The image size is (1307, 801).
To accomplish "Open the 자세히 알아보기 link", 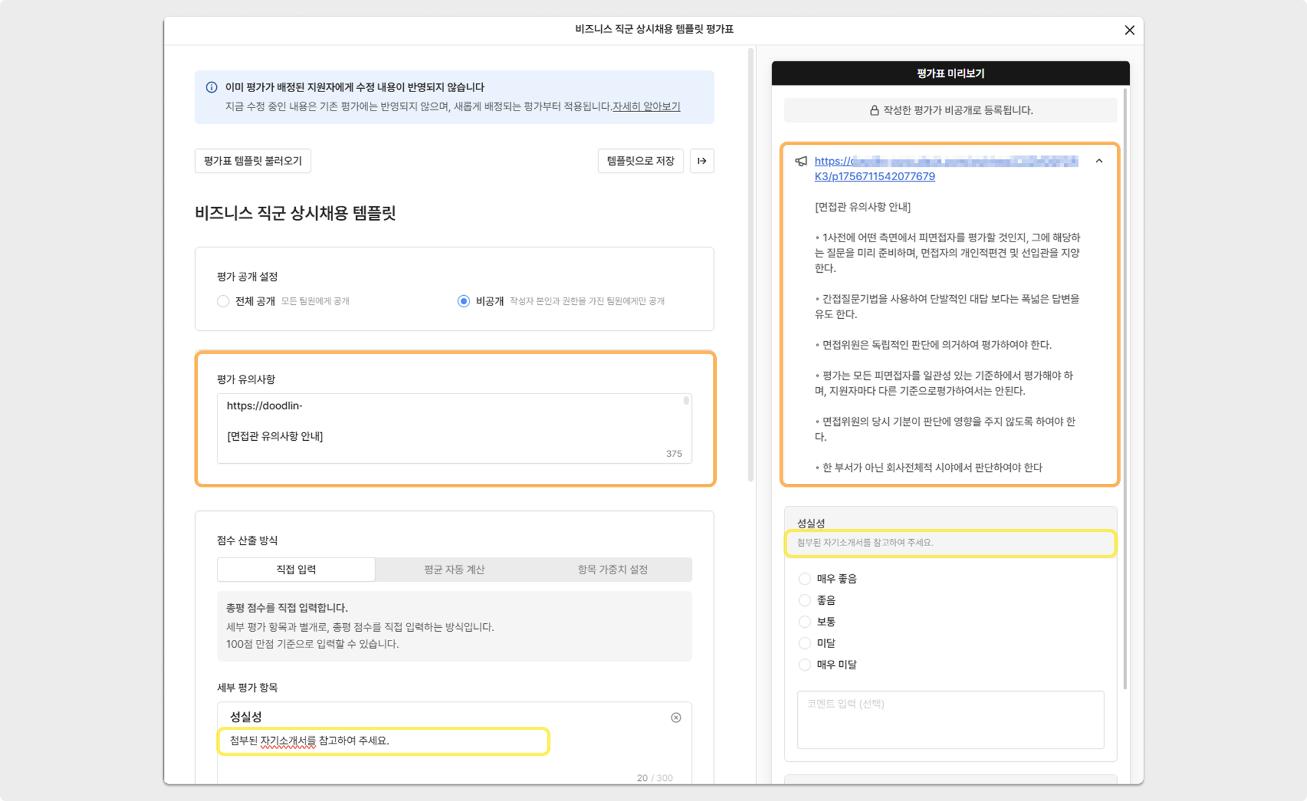I will (646, 107).
